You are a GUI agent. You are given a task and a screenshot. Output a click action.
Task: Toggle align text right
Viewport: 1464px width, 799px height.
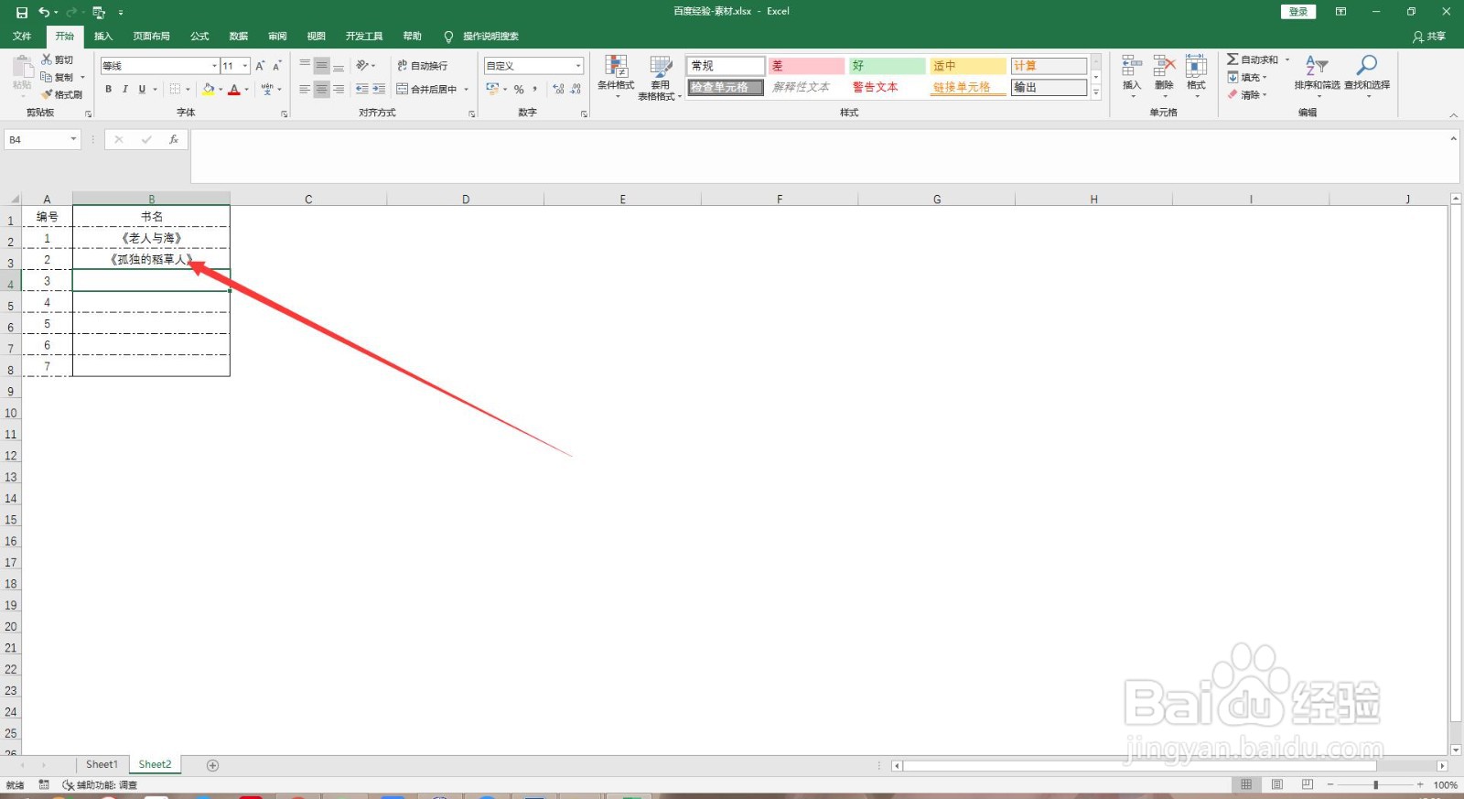(339, 89)
